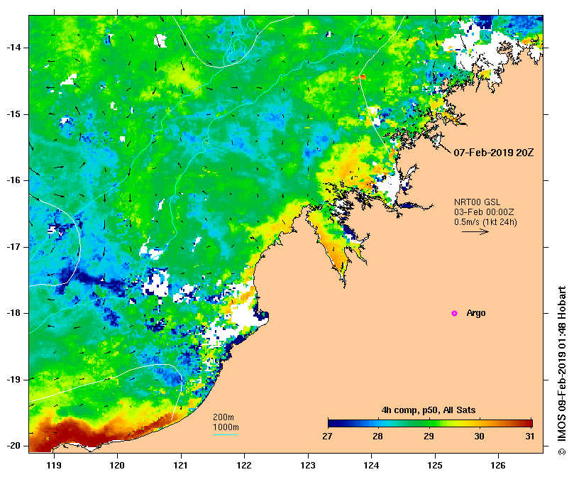
Task: Click the colorbar value '30'
Action: tap(479, 437)
